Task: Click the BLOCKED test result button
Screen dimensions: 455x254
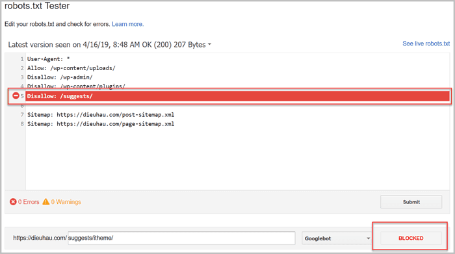Action: point(411,238)
